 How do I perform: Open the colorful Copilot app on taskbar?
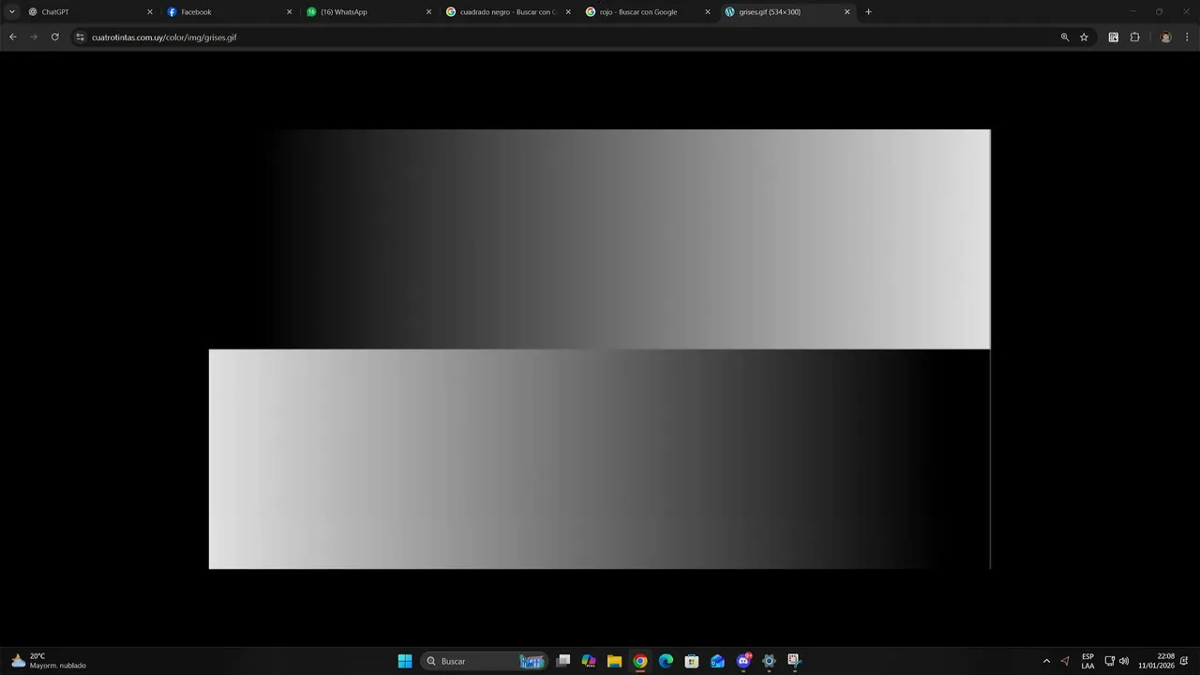coord(589,661)
